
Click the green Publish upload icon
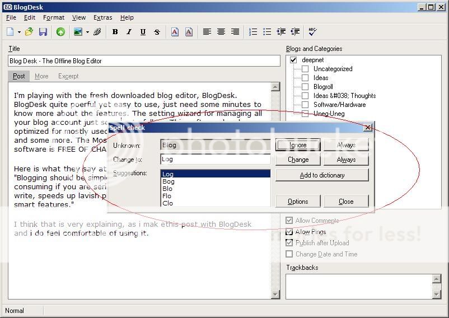[60, 32]
